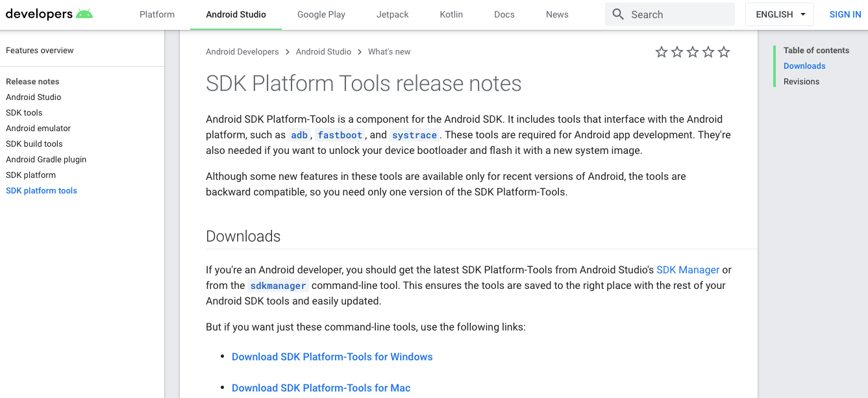Screen dimensions: 868x398
Task: Open the ENGLISH language dropdown
Action: (x=779, y=14)
